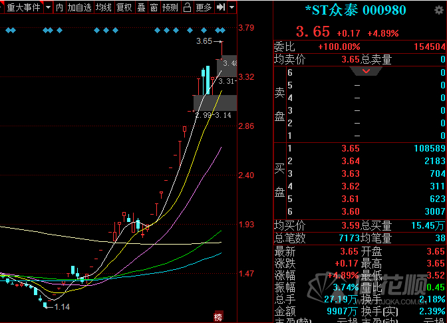Open the 窗 window option

[154, 7]
